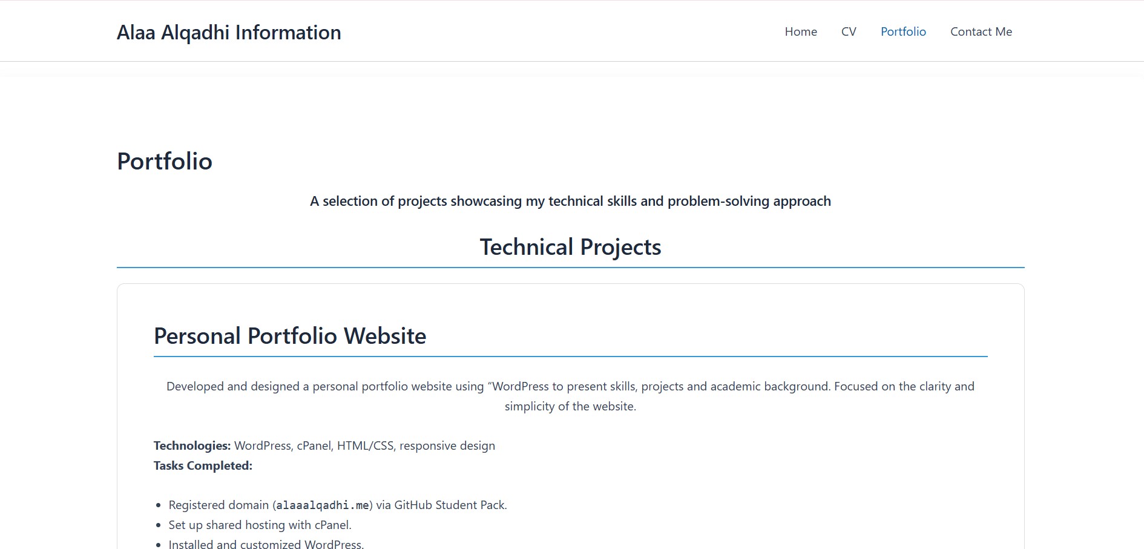Select the WordPress technology mention
The height and width of the screenshot is (549, 1144).
263,445
